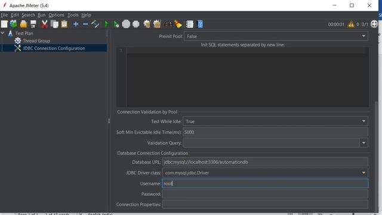This screenshot has width=382, height=215.
Task: Click the Connection Validation by Pool label
Action: pyautogui.click(x=147, y=112)
